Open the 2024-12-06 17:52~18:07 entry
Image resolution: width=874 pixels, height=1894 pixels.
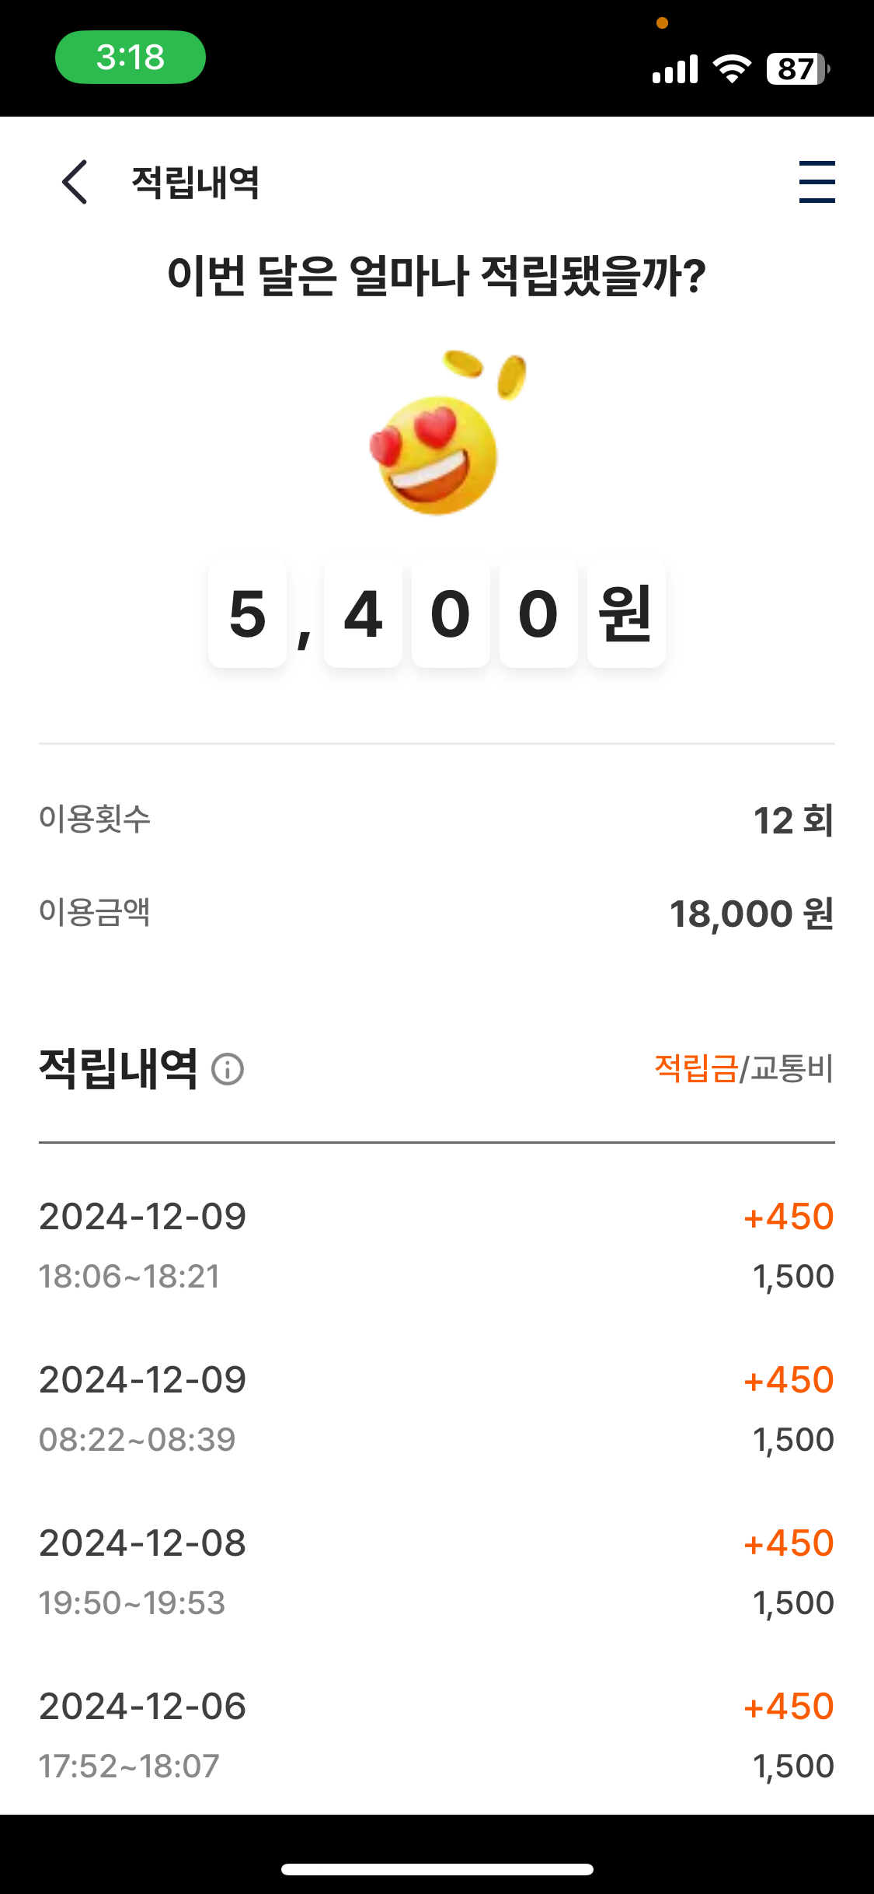coord(437,1735)
